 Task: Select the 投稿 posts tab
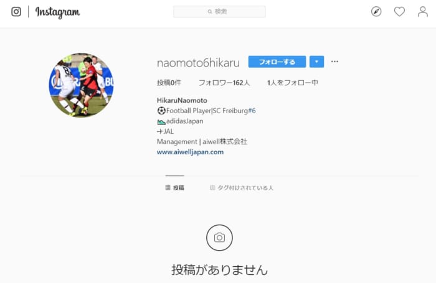pos(174,188)
